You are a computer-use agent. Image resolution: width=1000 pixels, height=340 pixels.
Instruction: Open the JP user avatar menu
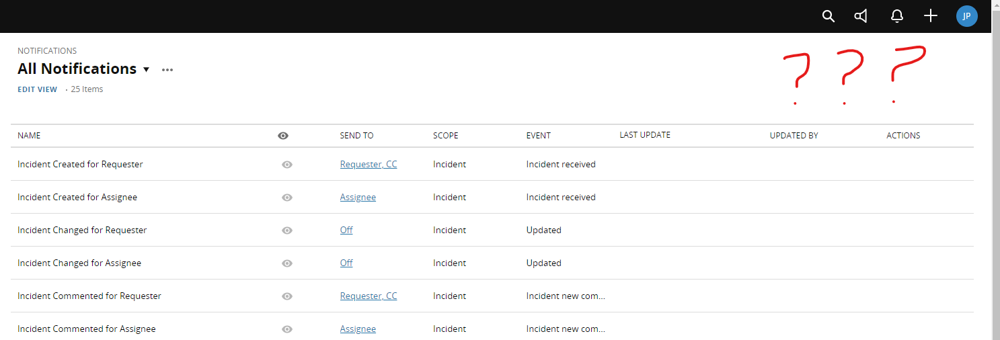[x=967, y=16]
